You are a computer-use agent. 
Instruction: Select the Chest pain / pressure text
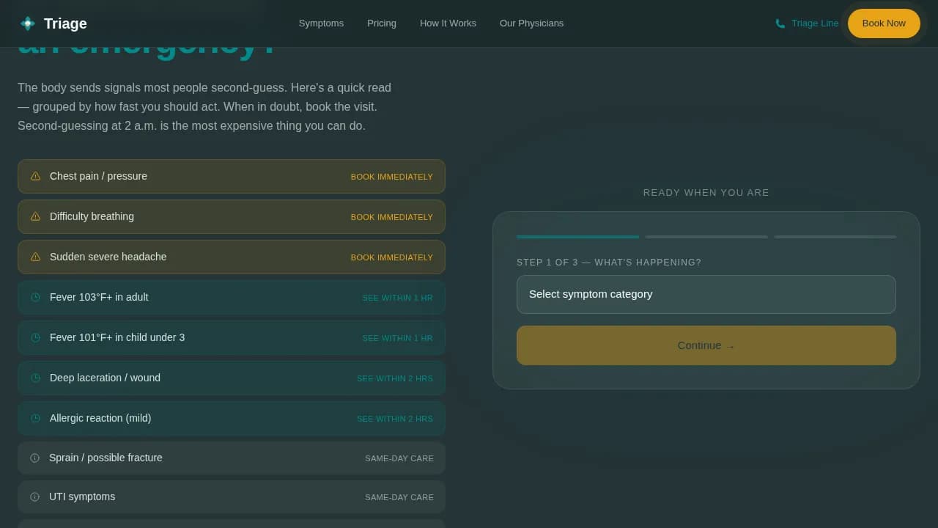pos(98,176)
